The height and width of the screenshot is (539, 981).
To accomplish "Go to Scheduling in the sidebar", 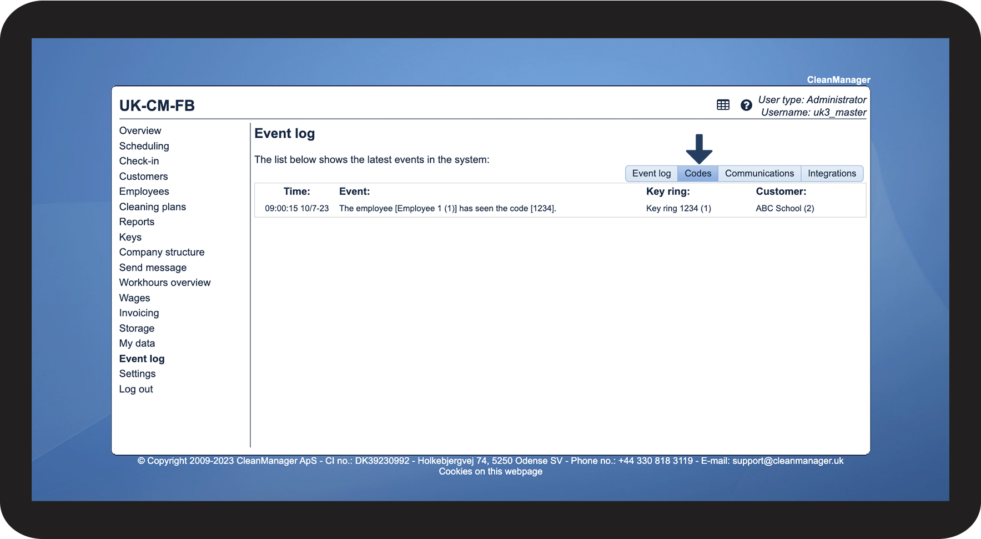I will pos(144,146).
